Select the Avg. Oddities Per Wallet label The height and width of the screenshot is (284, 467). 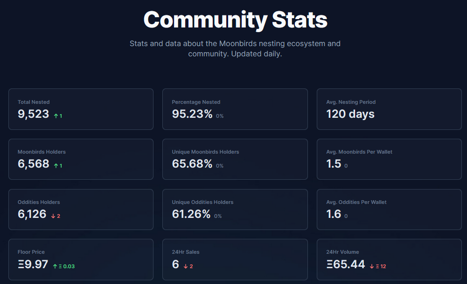(x=356, y=202)
